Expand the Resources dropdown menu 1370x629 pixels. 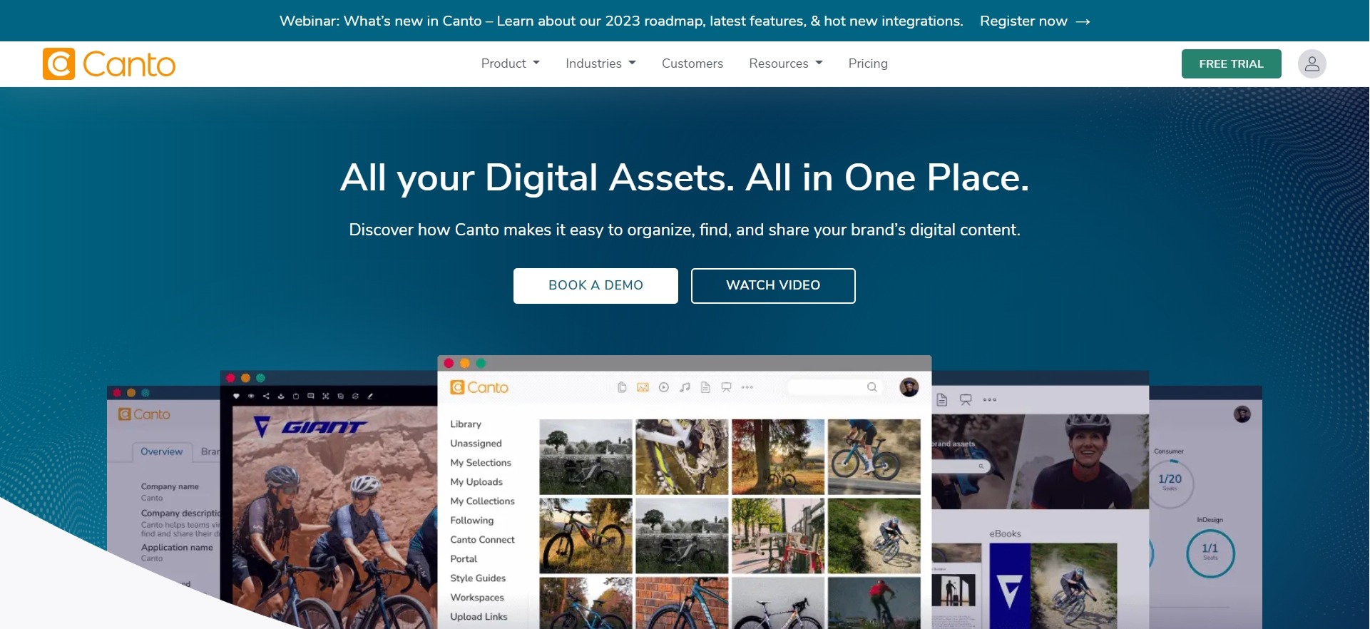click(786, 63)
